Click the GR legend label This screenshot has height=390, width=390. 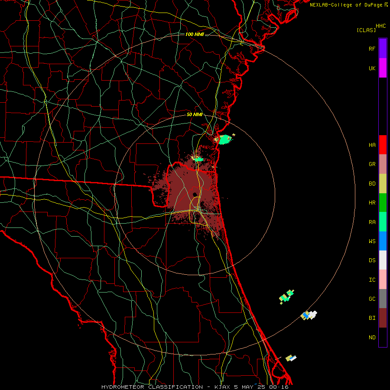tap(372, 164)
